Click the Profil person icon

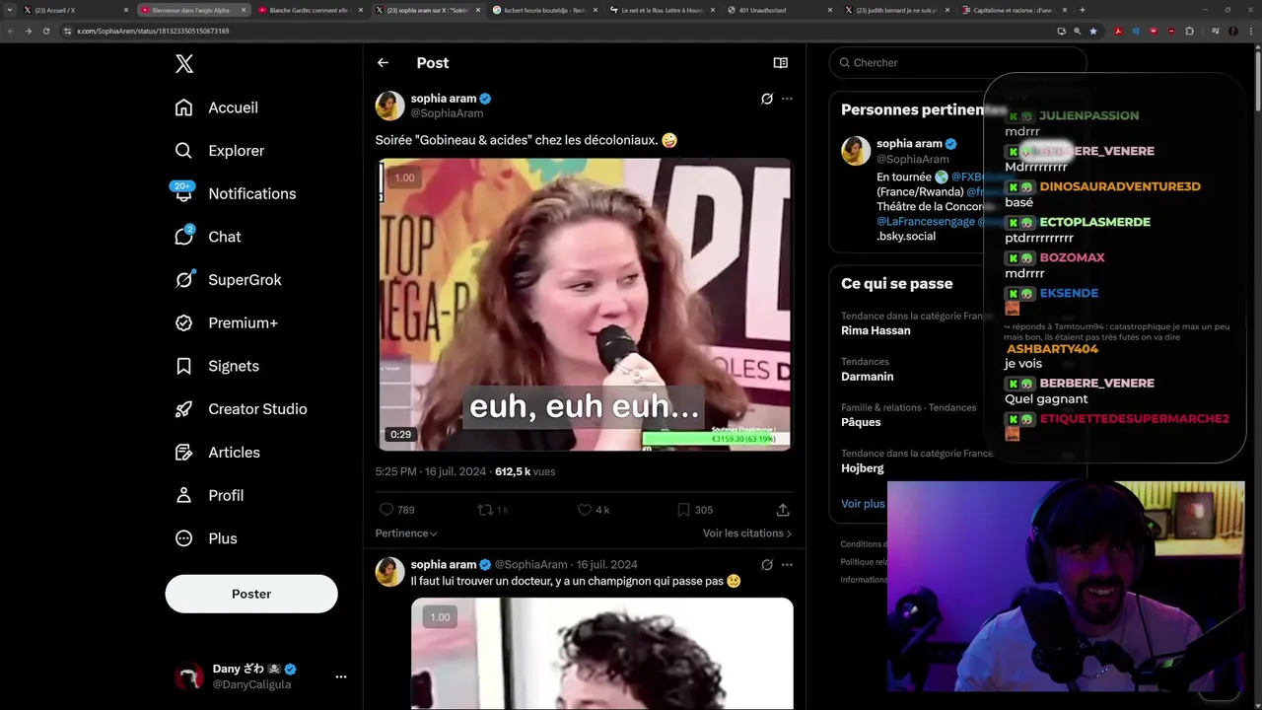183,495
